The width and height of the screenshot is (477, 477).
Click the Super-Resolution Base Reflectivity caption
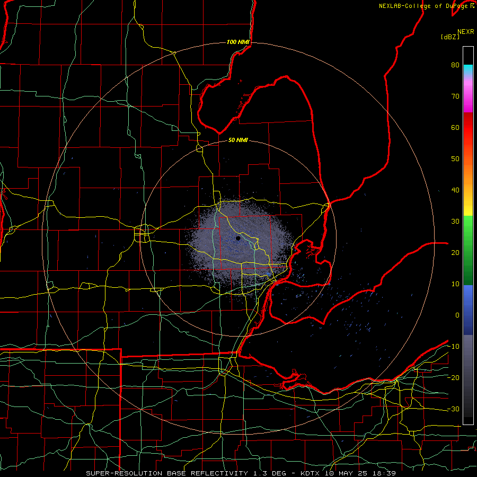(x=166, y=473)
